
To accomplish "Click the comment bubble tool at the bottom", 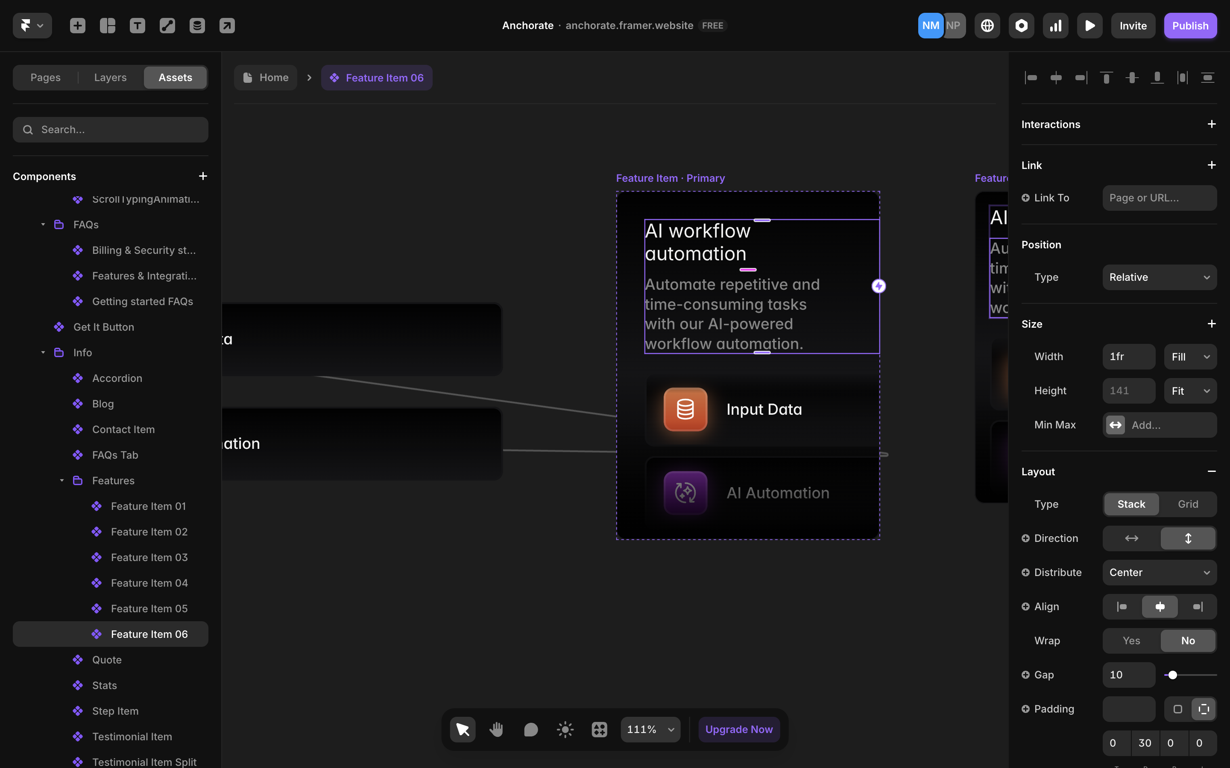I will (530, 729).
